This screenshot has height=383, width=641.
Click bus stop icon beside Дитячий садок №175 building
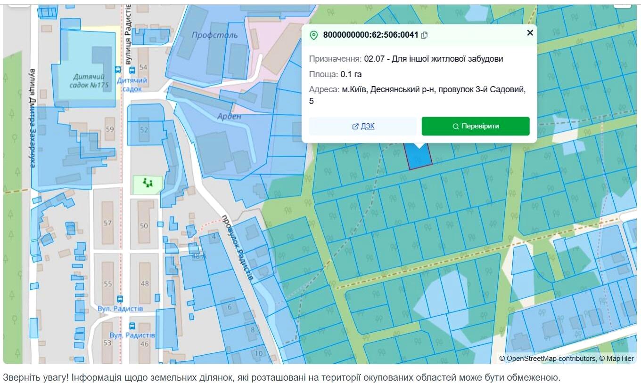click(x=118, y=70)
